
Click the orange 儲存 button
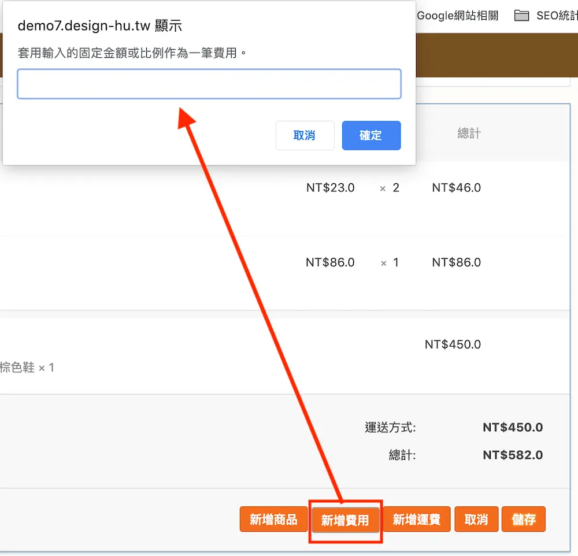[524, 519]
